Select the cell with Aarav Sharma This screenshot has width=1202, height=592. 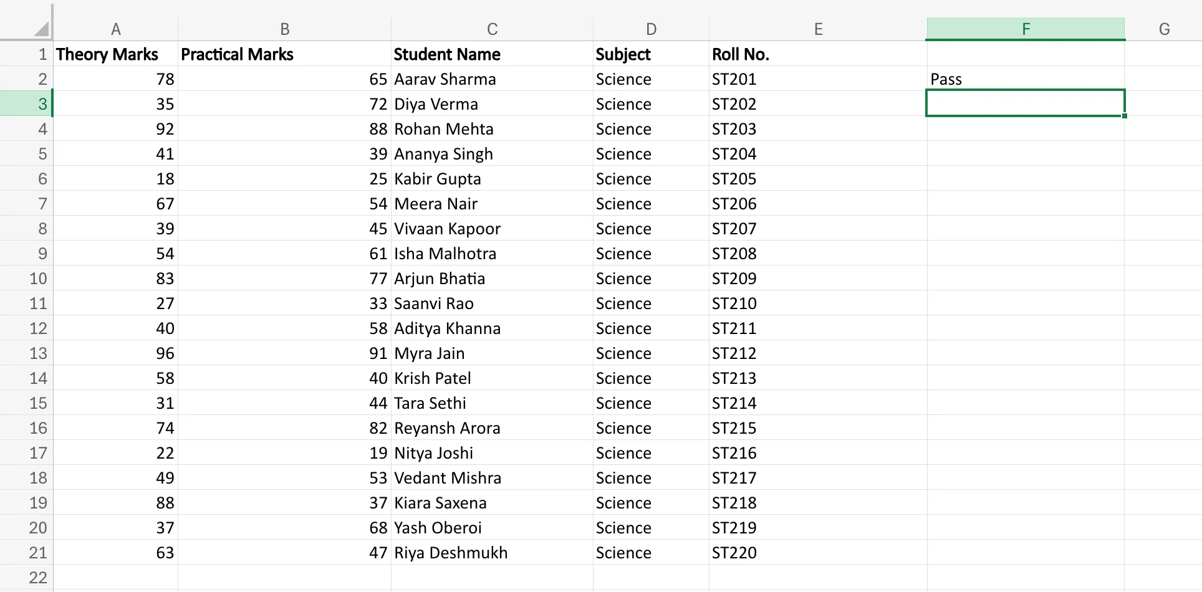(492, 79)
